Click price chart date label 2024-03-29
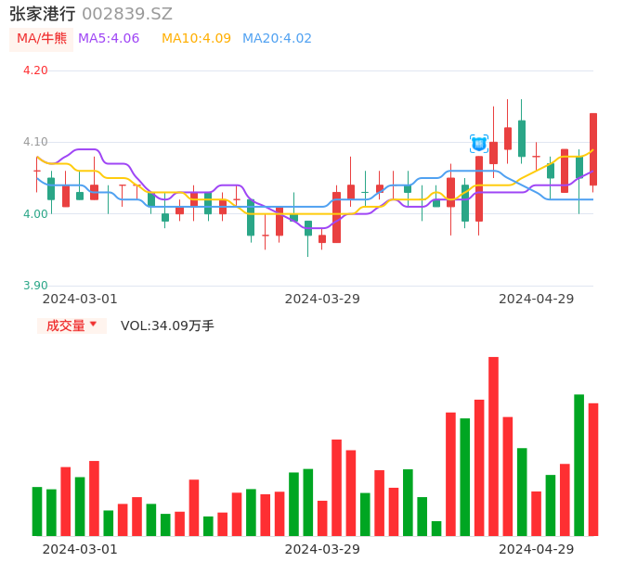Screen dimensions: 637x562 322,299
